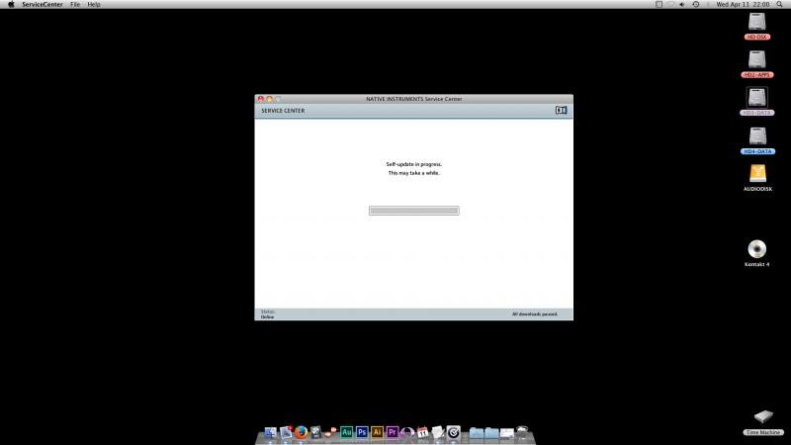Open the rightmost blue folder in dock
This screenshot has height=445, width=791.
coord(491,432)
